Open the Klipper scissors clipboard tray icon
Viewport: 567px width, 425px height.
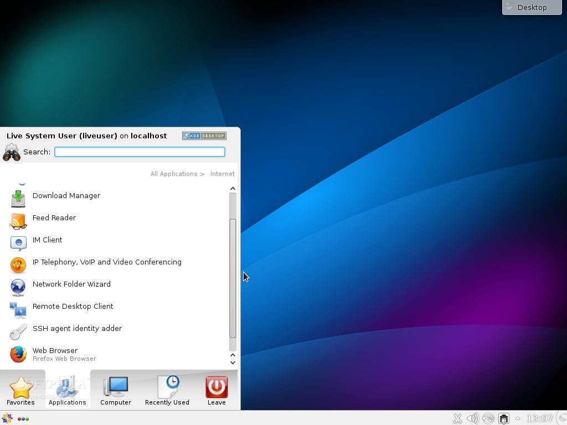tap(457, 418)
